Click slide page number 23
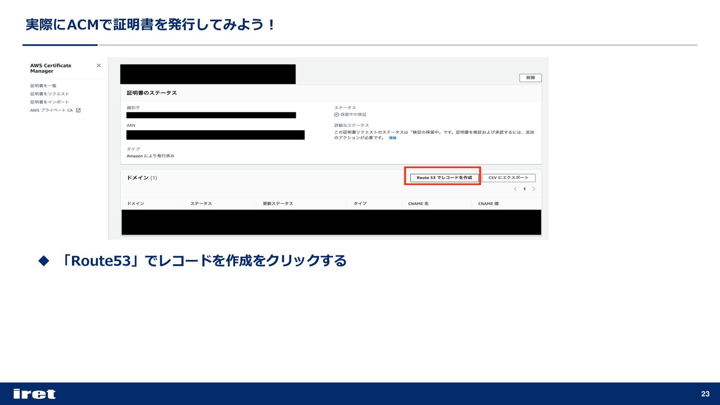Viewport: 720px width, 405px height. tap(705, 394)
